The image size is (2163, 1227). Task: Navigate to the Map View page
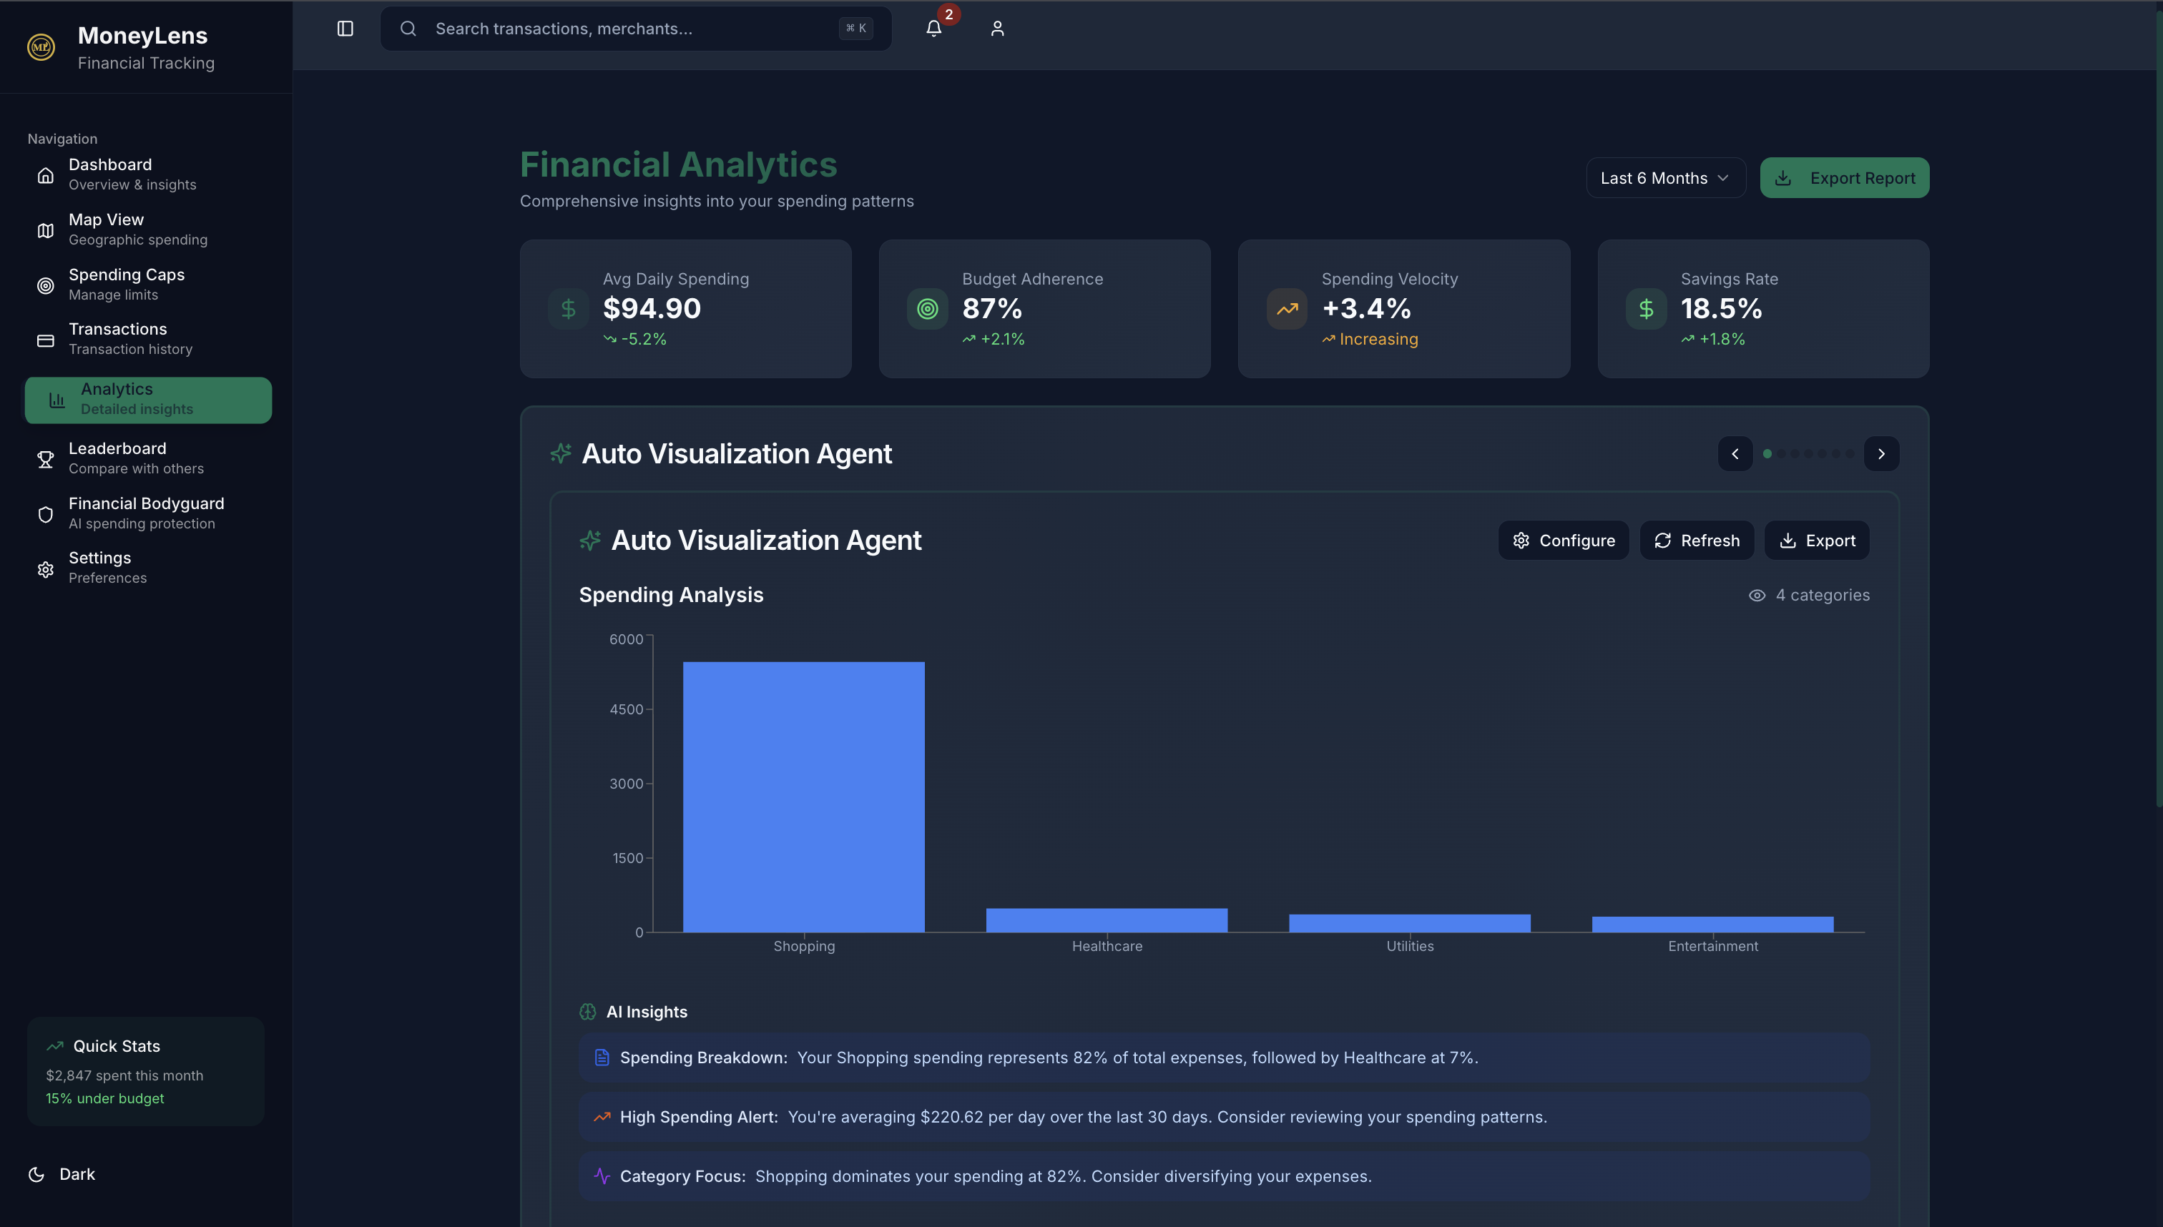(x=137, y=230)
